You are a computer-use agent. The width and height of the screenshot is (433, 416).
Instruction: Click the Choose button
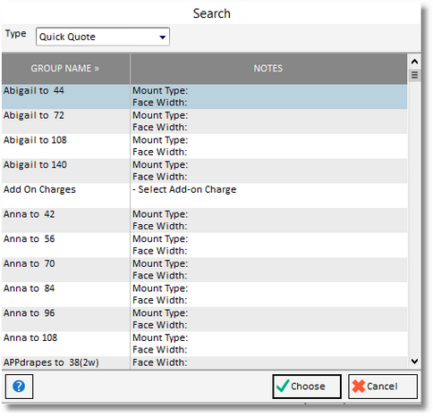pos(307,387)
